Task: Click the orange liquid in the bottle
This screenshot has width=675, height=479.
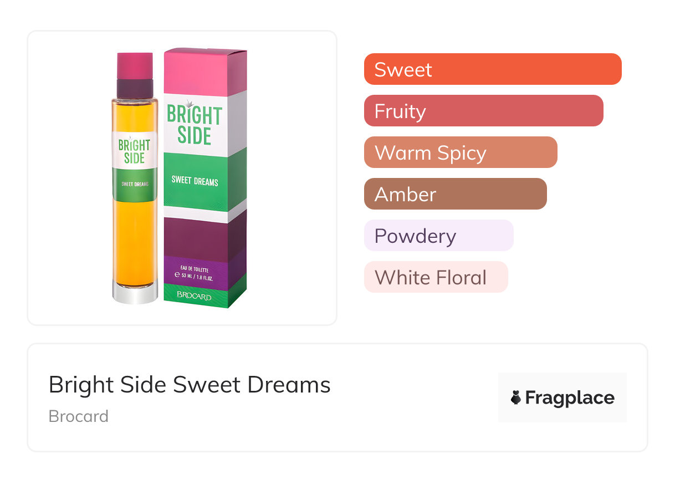Action: (134, 238)
